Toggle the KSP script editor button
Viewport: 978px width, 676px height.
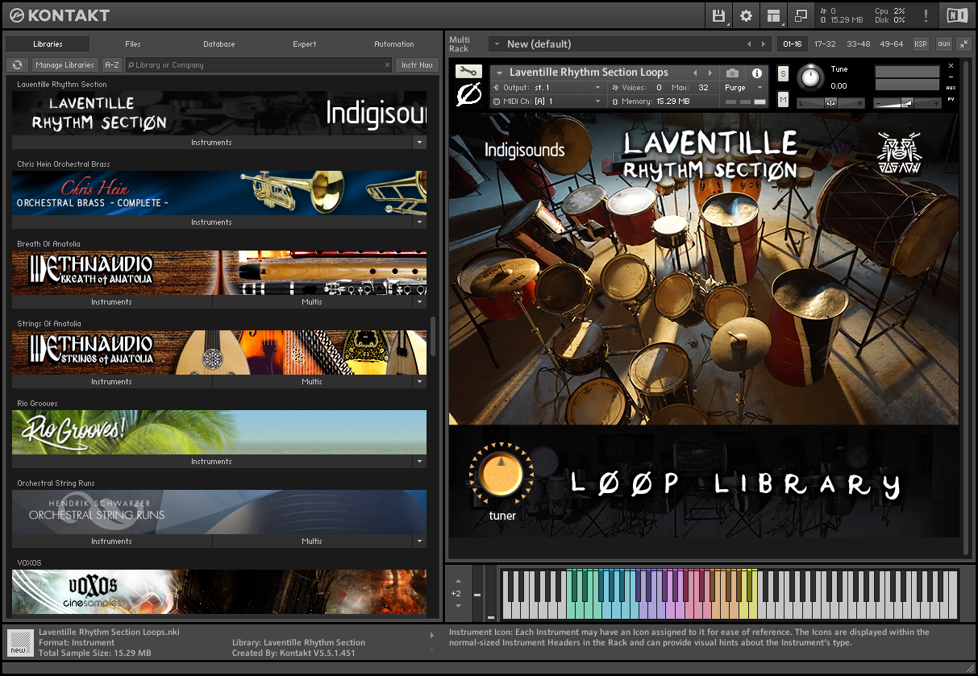tap(921, 44)
